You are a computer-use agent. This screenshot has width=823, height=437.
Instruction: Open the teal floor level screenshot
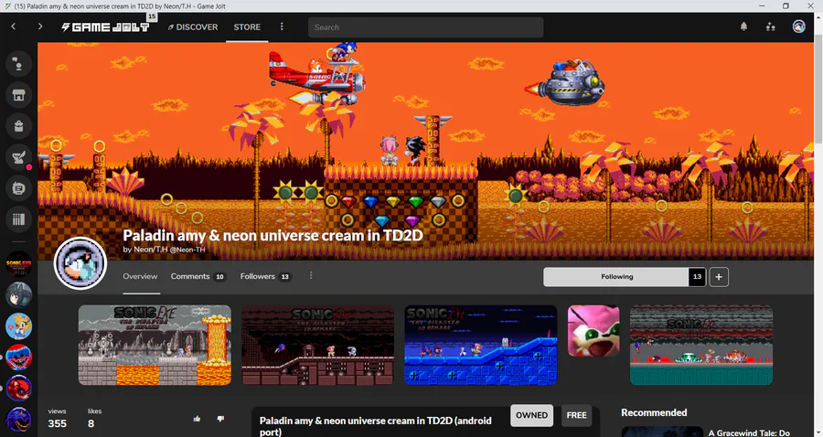pyautogui.click(x=701, y=346)
